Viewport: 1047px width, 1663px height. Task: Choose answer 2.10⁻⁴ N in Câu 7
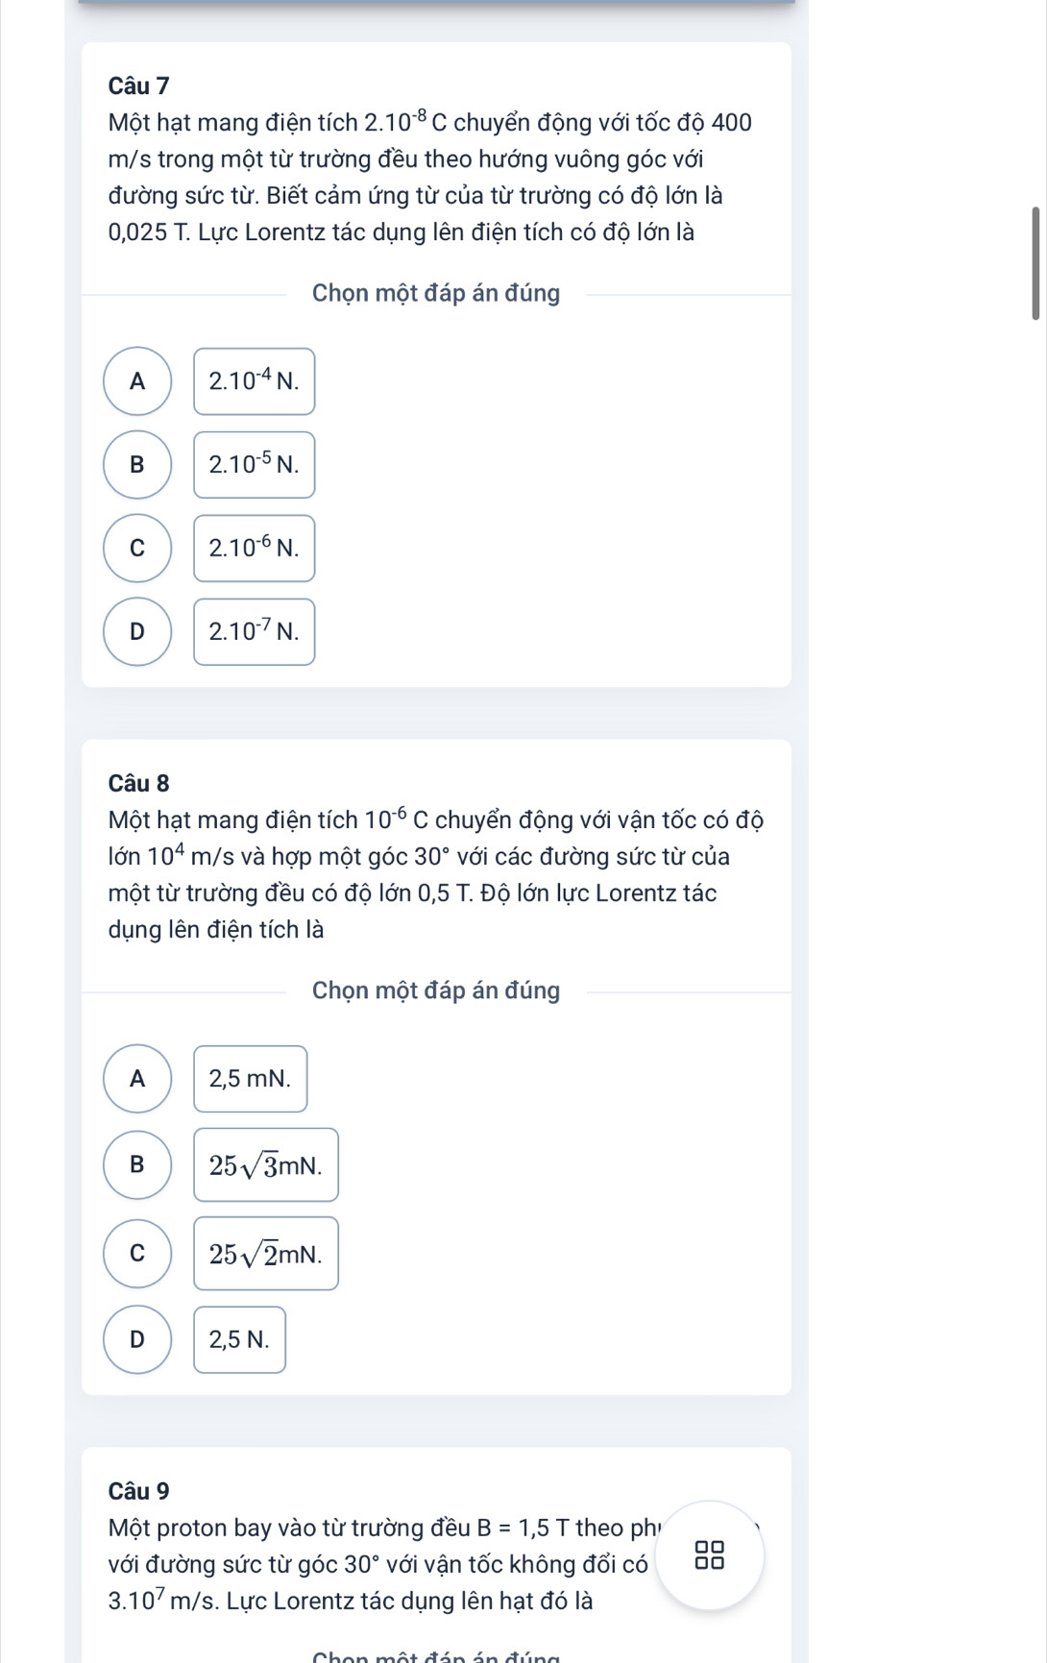point(255,381)
